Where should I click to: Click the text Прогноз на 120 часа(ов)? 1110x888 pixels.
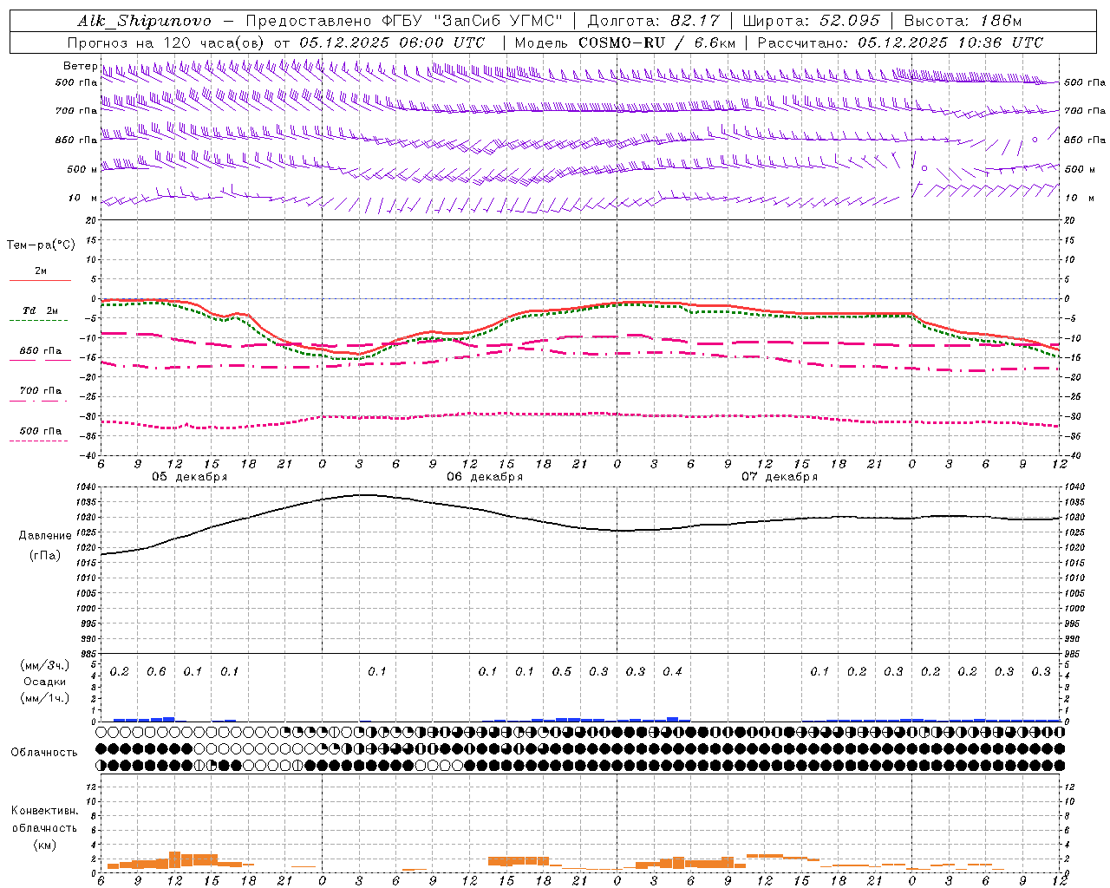click(166, 42)
